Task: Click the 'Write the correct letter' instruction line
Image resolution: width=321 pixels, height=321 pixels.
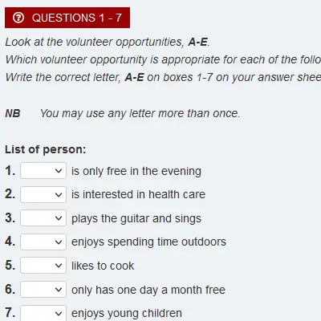Action: tap(163, 77)
